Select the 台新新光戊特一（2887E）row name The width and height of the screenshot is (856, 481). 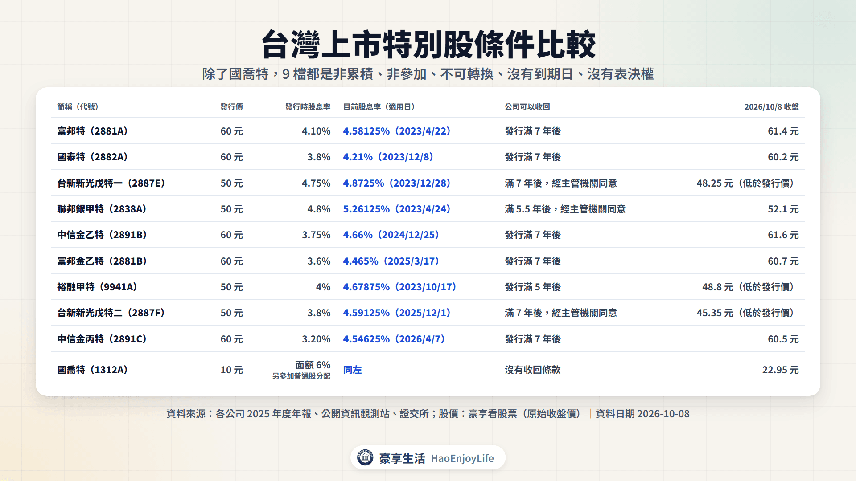[111, 183]
